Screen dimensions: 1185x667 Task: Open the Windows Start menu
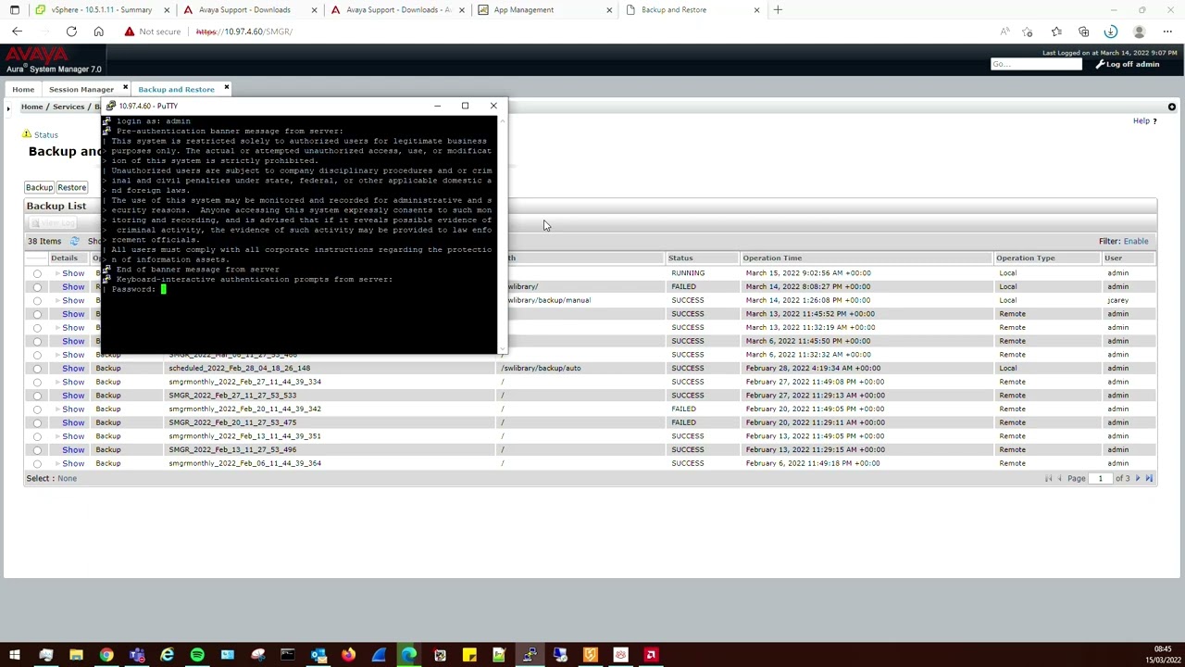click(15, 655)
